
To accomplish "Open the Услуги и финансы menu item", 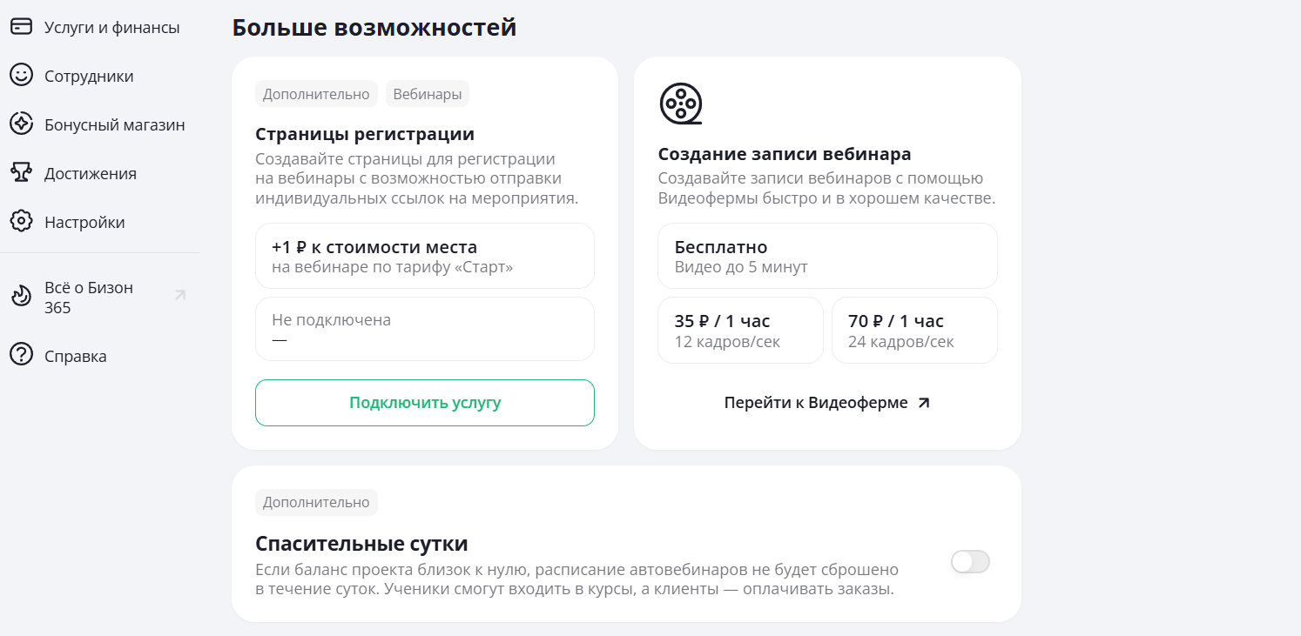I will click(111, 27).
